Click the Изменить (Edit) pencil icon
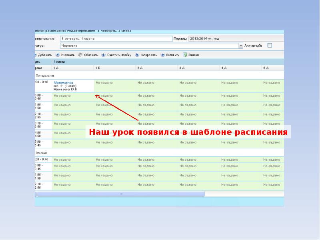The image size is (320, 240). pos(58,55)
